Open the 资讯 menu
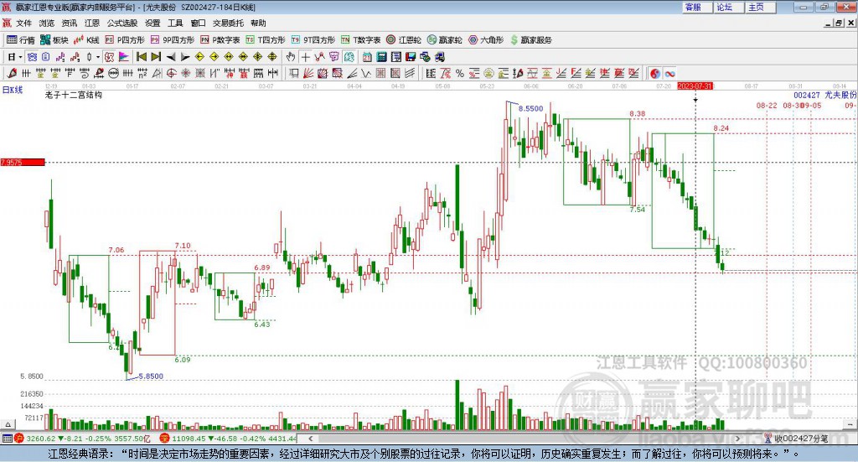 coord(70,23)
